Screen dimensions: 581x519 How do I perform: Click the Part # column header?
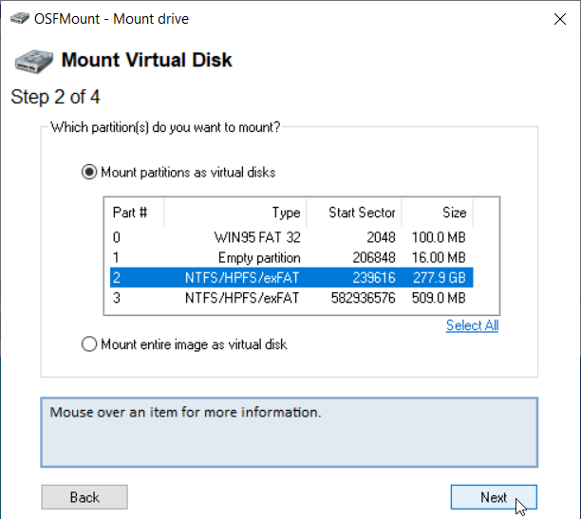click(134, 213)
